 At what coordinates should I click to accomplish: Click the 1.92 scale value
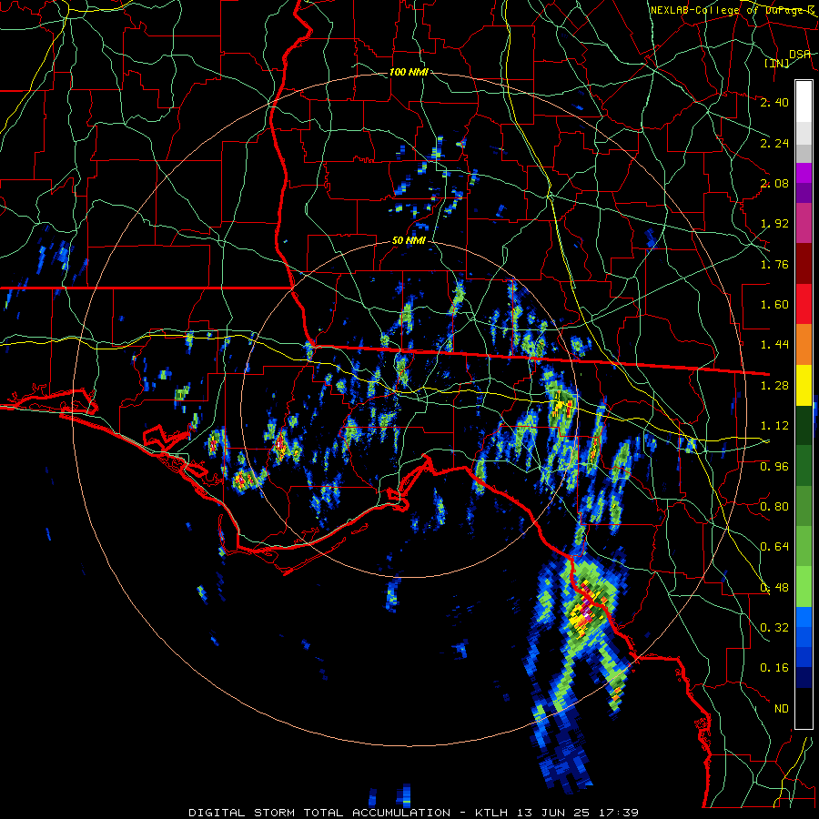(x=774, y=224)
